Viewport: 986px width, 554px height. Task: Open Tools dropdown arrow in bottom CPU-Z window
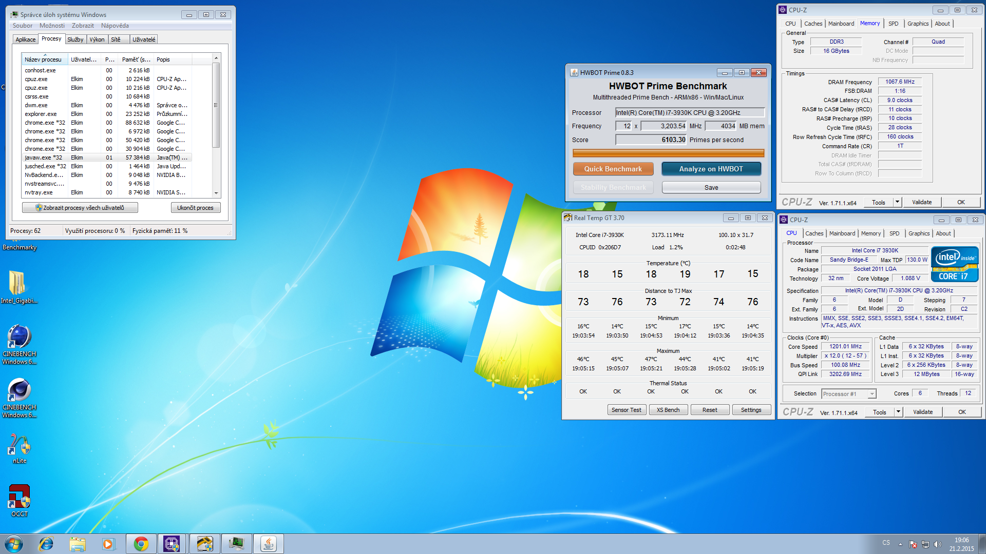point(899,412)
